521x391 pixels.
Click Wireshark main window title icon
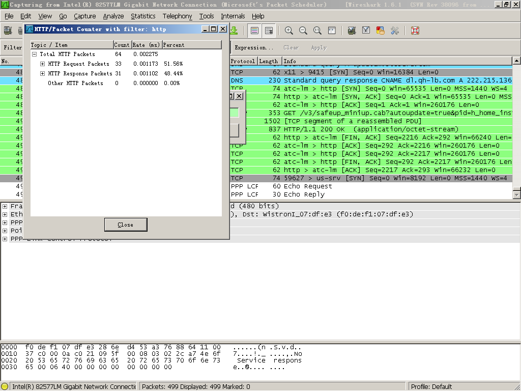[x=5, y=5]
